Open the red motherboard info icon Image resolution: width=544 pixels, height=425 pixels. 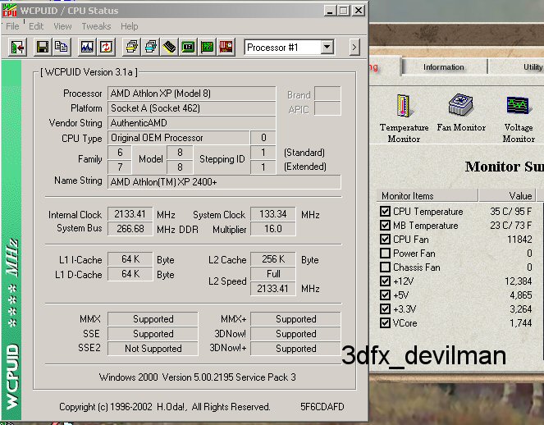(226, 47)
